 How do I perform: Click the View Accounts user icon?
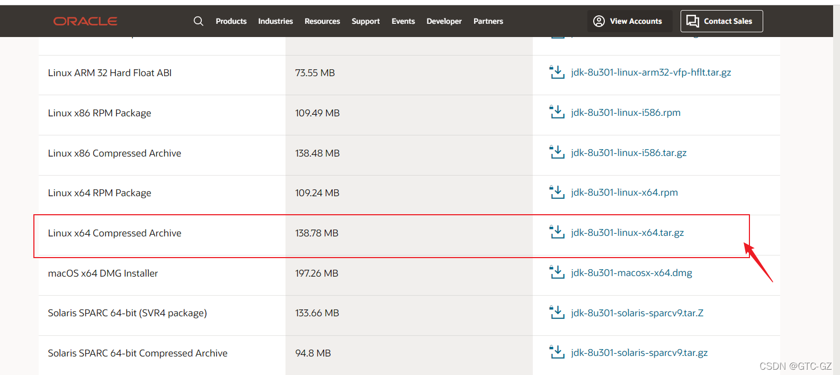click(x=599, y=21)
